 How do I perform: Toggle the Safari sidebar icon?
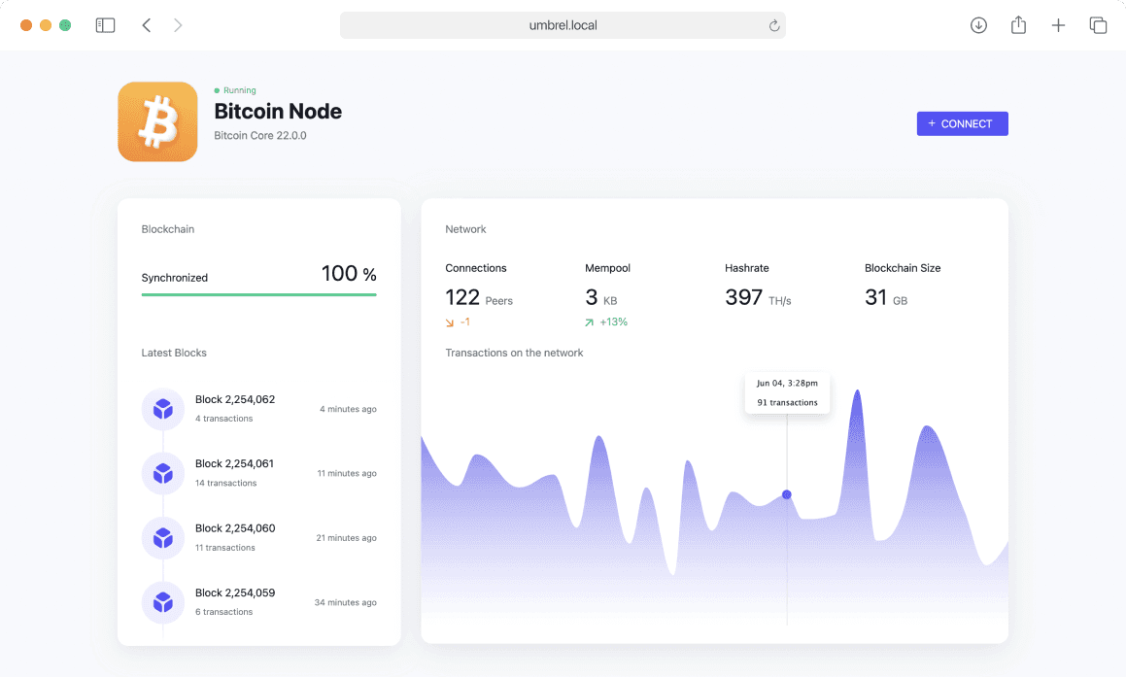click(105, 25)
